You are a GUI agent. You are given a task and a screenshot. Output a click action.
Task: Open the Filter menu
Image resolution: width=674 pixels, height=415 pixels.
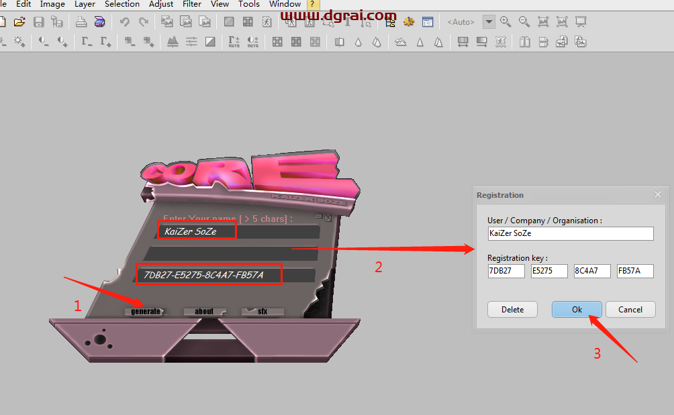click(x=192, y=4)
